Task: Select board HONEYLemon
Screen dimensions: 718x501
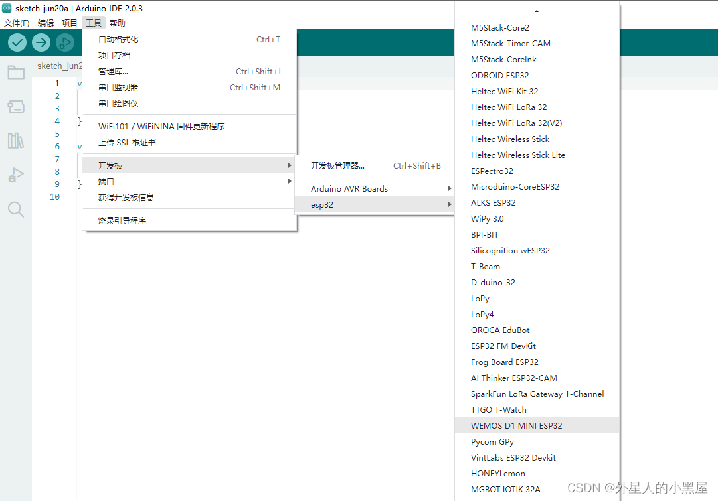Action: click(x=537, y=474)
